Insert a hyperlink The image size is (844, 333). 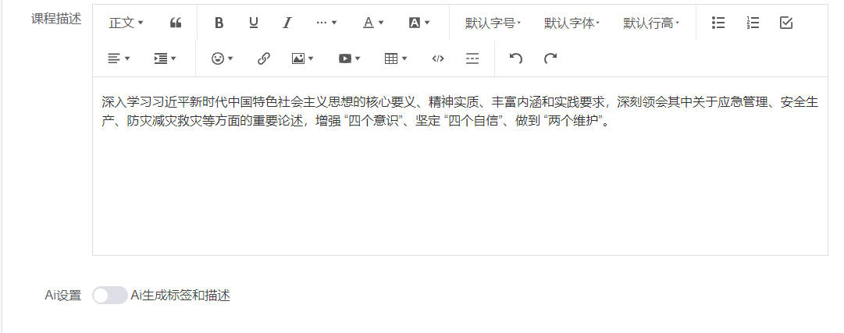(264, 58)
